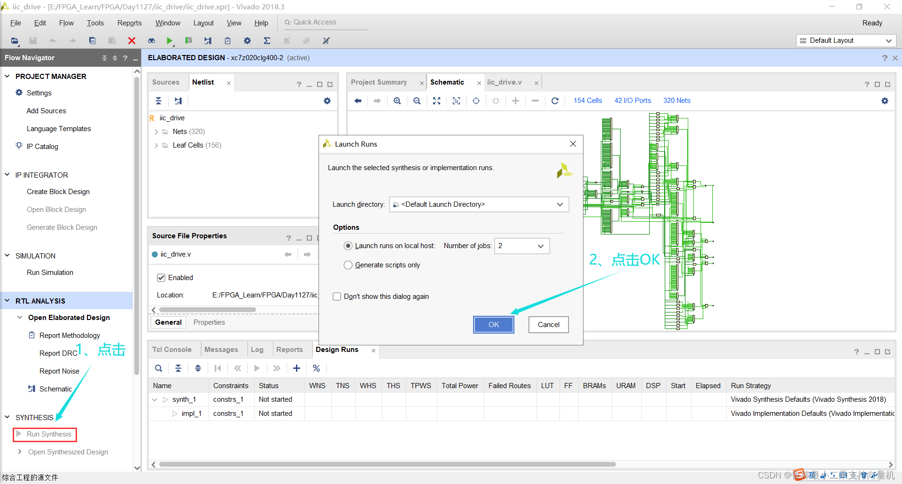Collapse synth_1 row in Design Runs
This screenshot has height=484, width=902.
coord(155,400)
